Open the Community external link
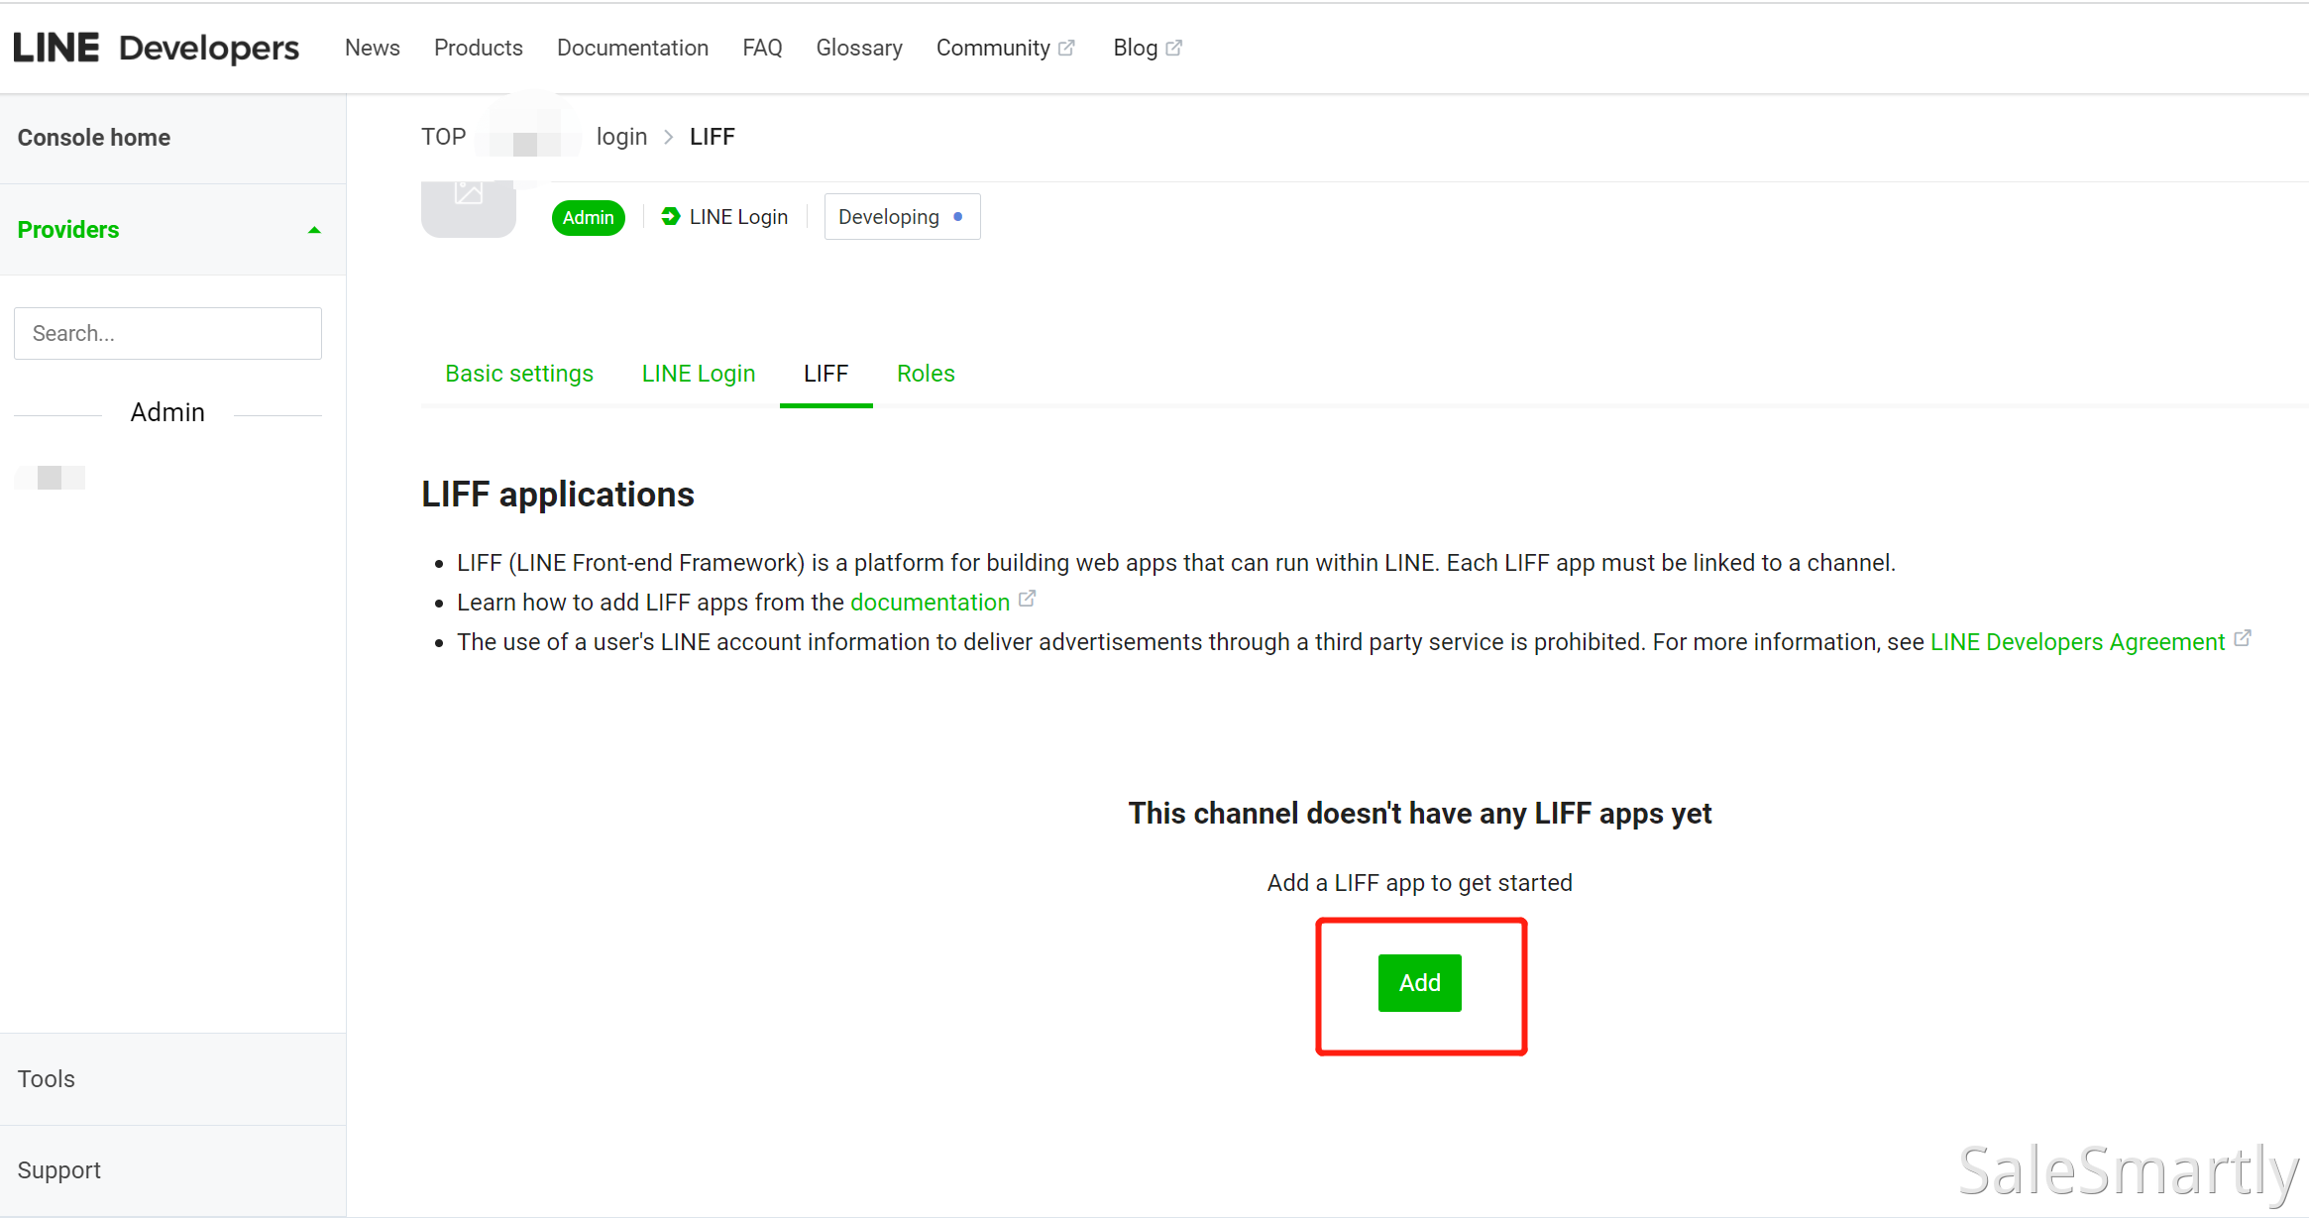Screen dimensions: 2309x1218 1005,48
